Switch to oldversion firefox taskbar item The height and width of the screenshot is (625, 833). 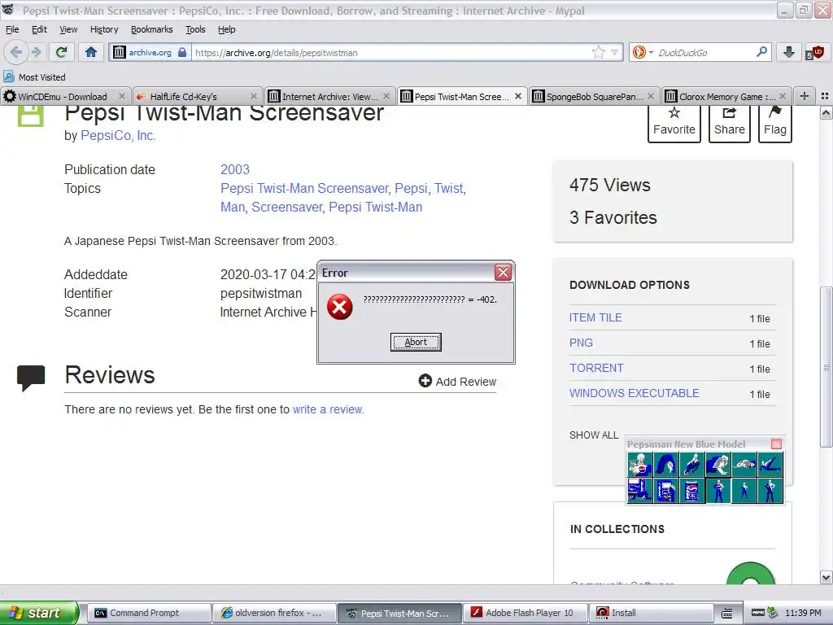click(x=274, y=613)
